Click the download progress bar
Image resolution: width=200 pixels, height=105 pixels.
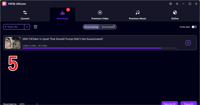pos(100,48)
